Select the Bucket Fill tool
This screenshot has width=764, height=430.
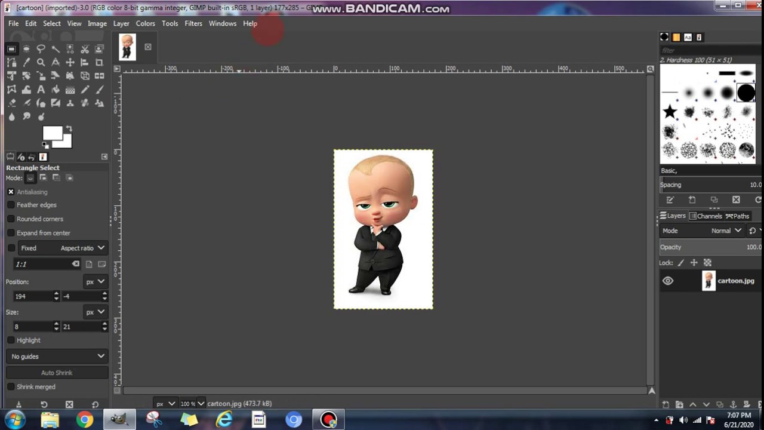point(56,90)
